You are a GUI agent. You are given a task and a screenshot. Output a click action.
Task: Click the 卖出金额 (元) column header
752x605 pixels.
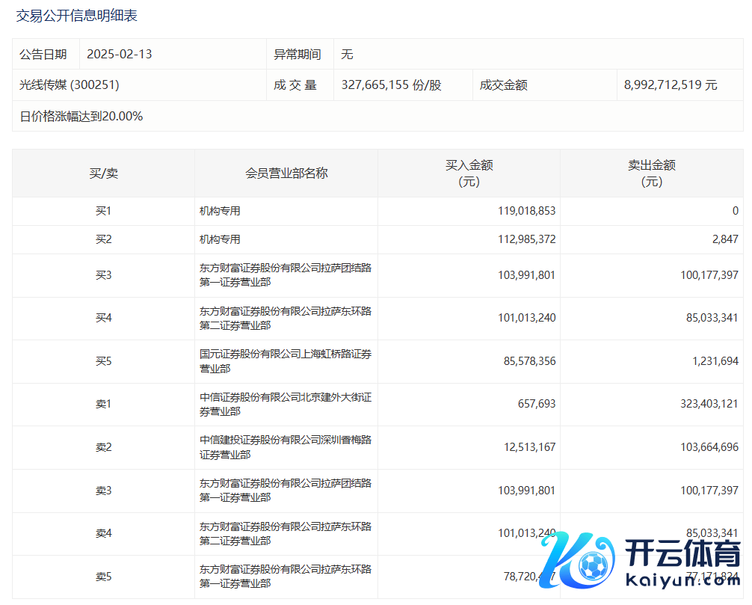pos(651,173)
